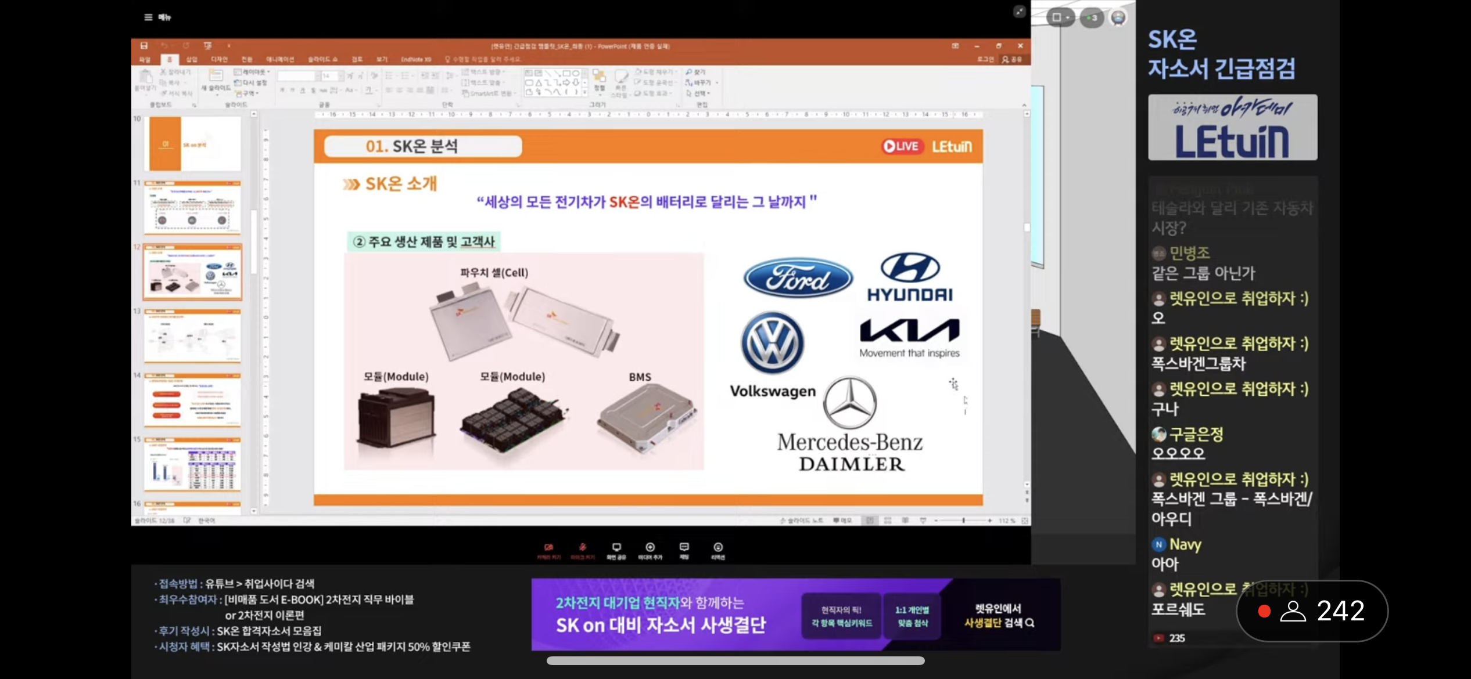The image size is (1471, 679).
Task: Switch to slide sorter view icon
Action: 888,521
